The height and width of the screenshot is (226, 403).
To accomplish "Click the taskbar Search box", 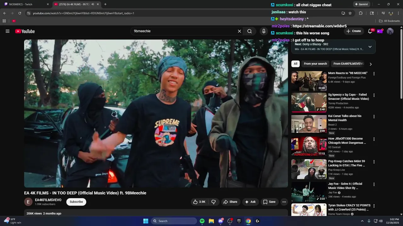I will [x=174, y=221].
